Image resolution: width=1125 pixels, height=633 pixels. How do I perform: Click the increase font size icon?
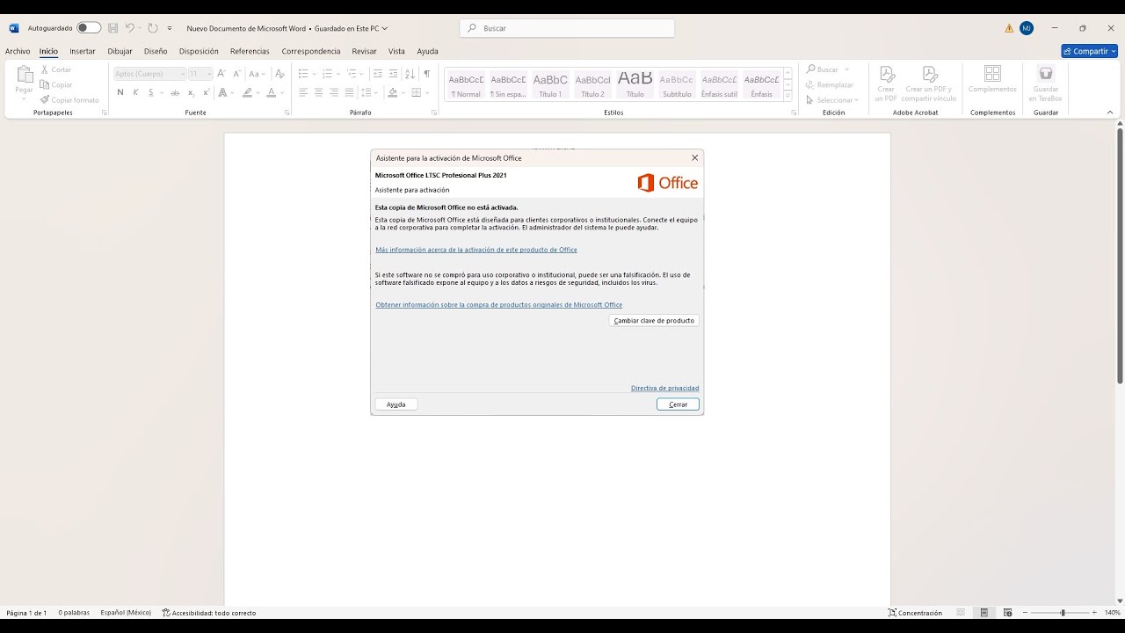[221, 74]
